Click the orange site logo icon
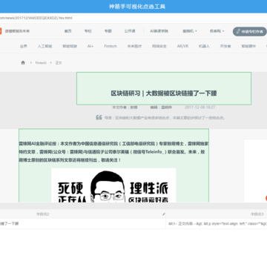Screen dimensions: 267x267 click(1, 31)
